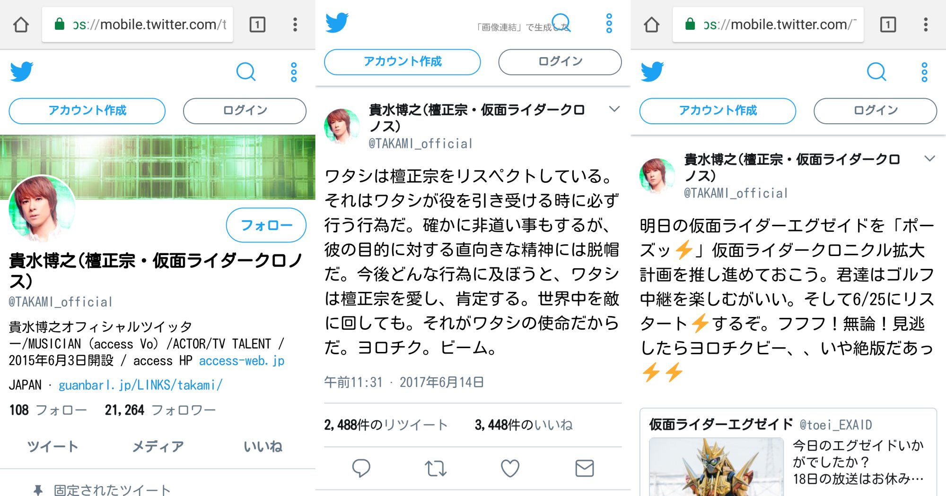Expand the chevron on the right tweet
Screen dimensions: 946x496
[x=929, y=158]
